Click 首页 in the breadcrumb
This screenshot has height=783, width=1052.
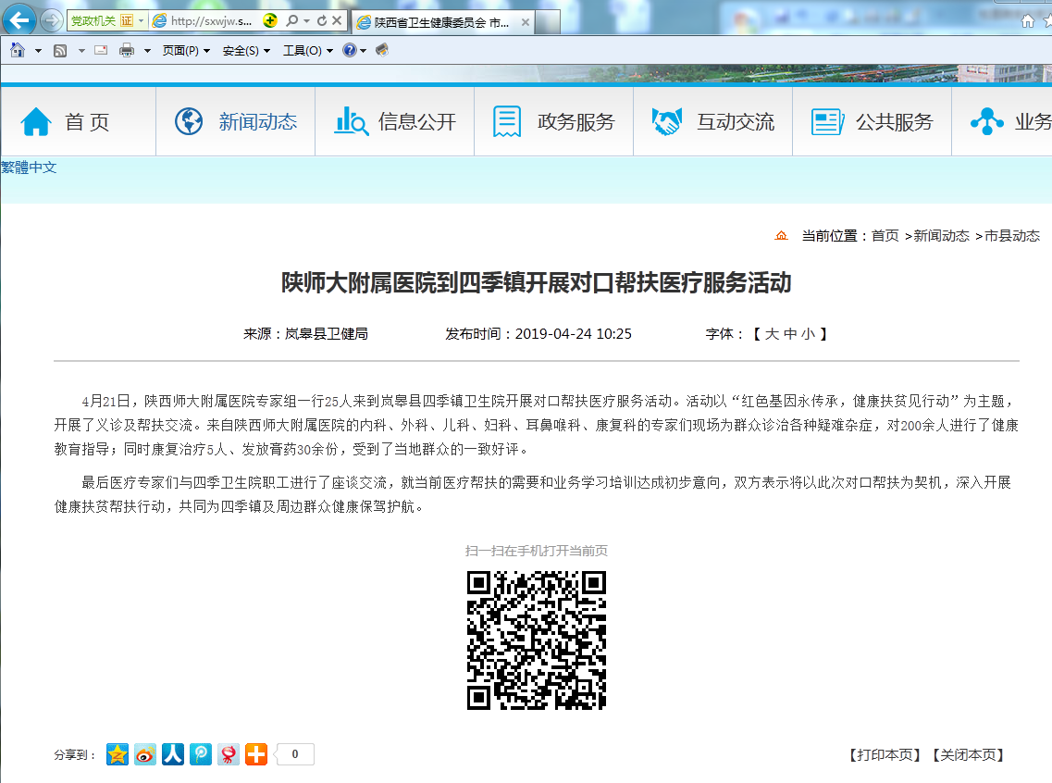coord(885,235)
